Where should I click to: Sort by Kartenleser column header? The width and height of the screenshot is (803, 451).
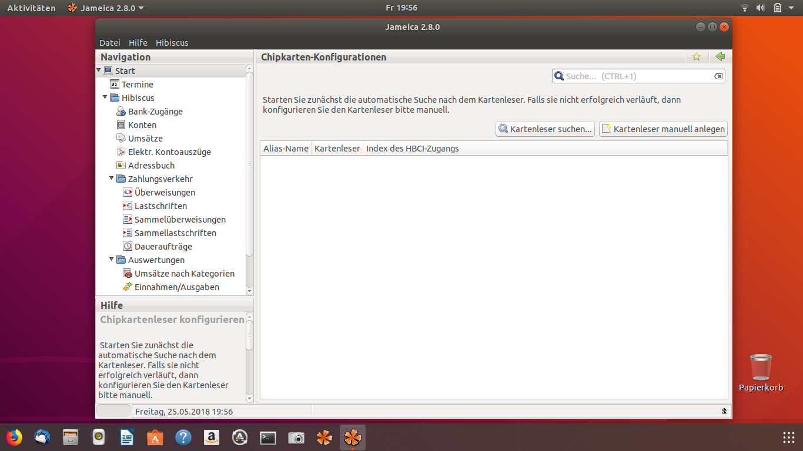pos(337,149)
